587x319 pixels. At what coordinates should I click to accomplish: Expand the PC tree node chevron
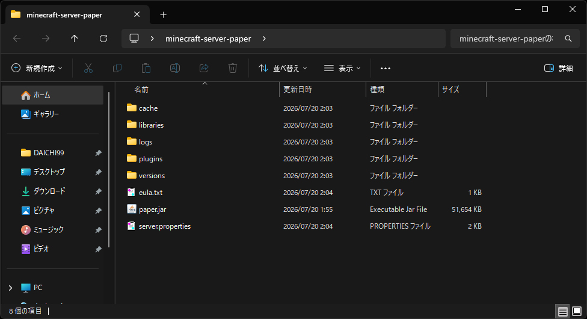(x=10, y=288)
